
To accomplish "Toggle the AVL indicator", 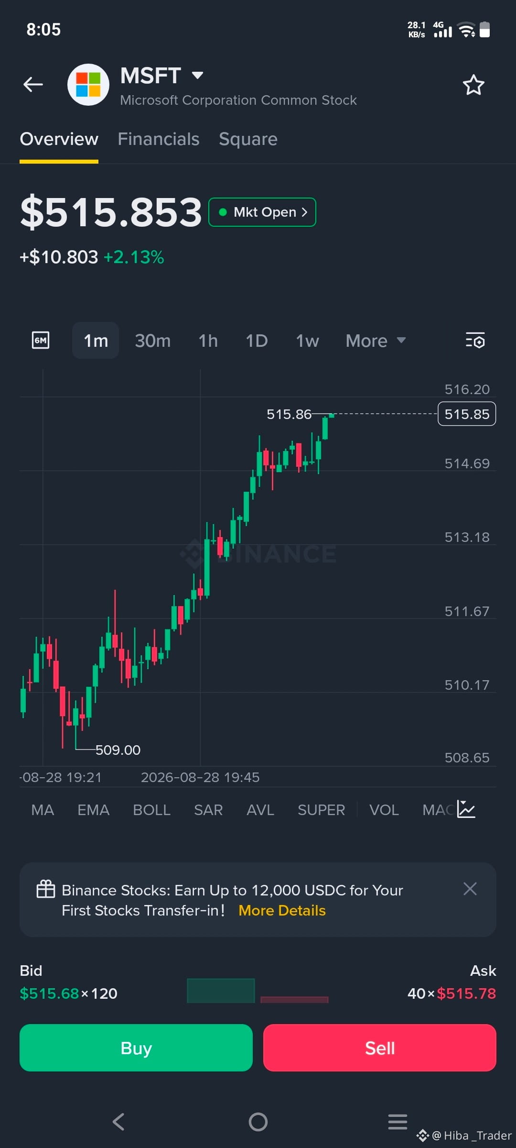I will [x=260, y=810].
